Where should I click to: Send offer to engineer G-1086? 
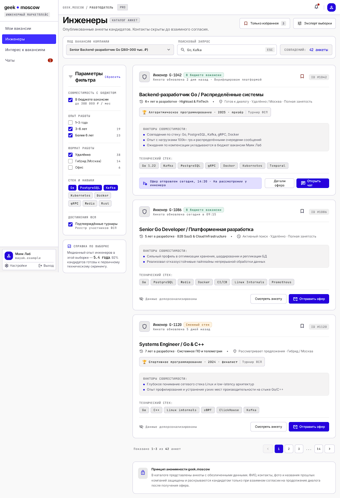[x=309, y=299]
